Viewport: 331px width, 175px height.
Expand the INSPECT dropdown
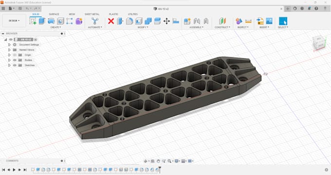tap(243, 27)
